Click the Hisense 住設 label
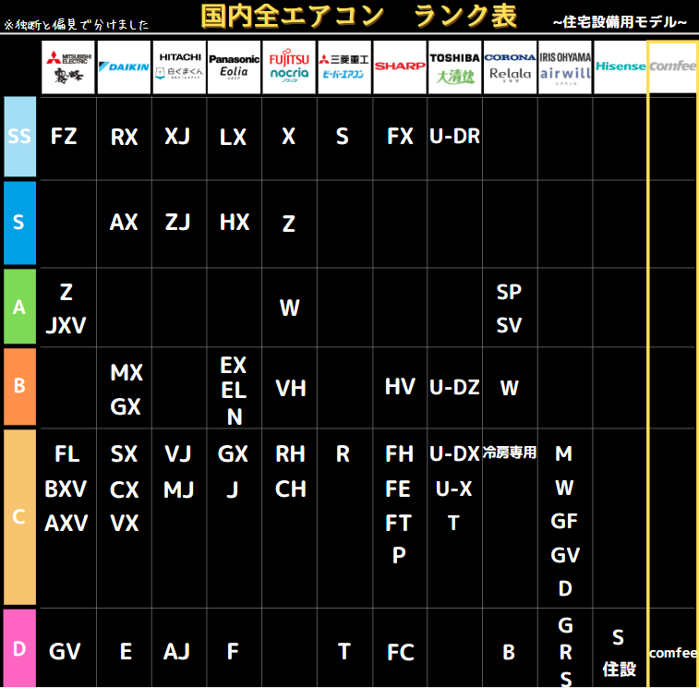Screen dimensions: 699x688 [x=619, y=670]
